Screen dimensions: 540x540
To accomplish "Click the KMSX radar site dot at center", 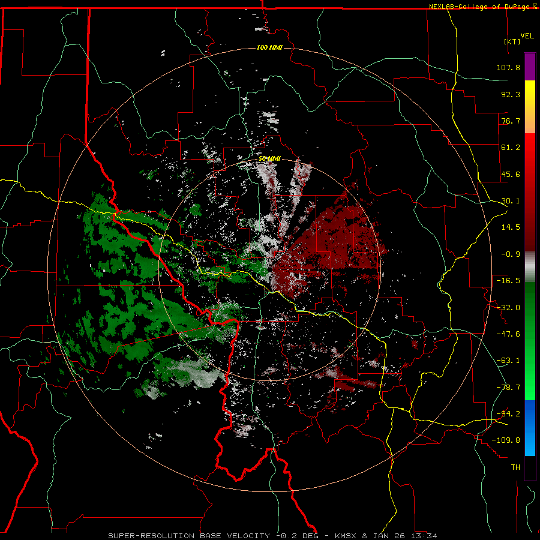I will (271, 271).
